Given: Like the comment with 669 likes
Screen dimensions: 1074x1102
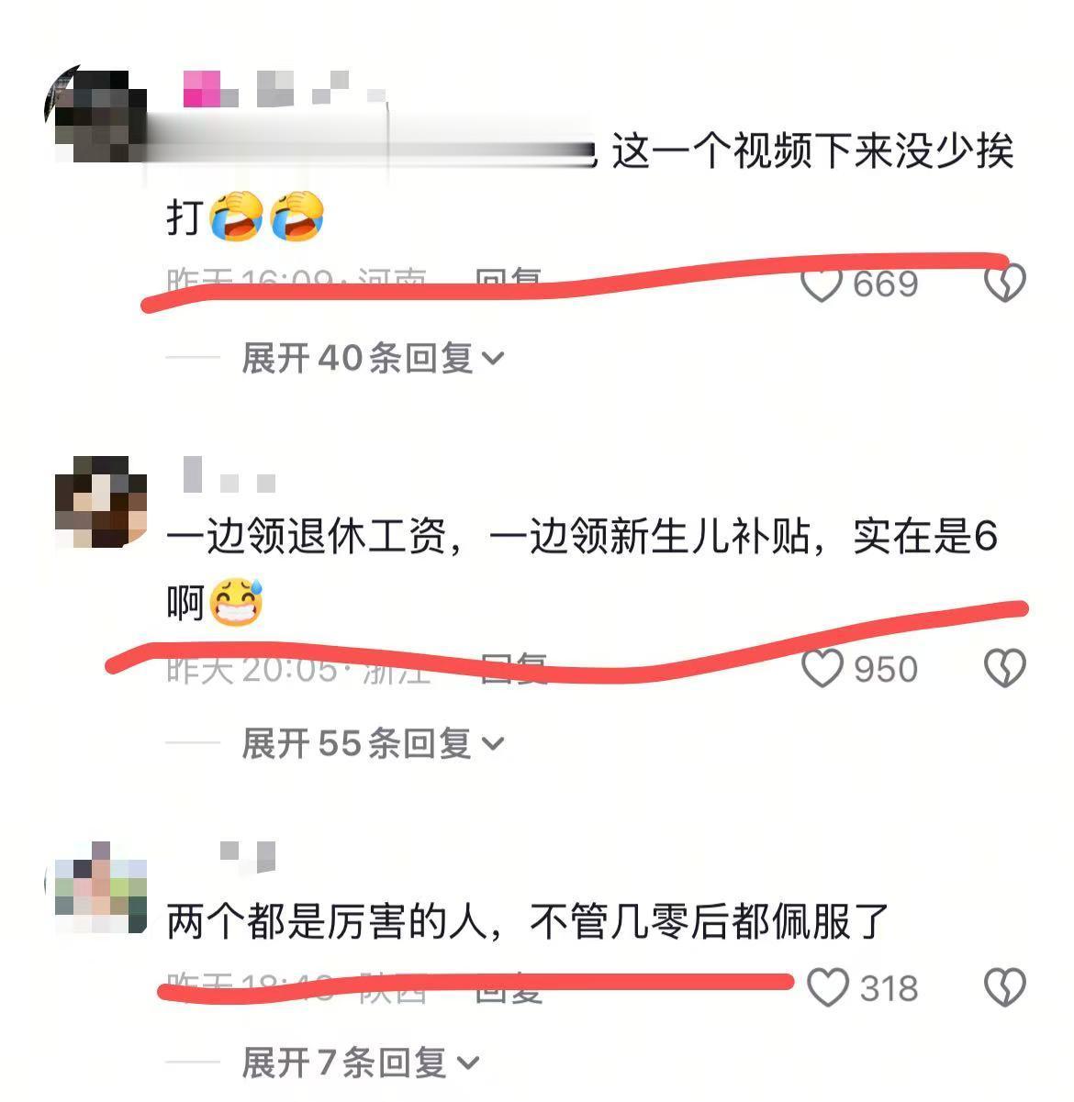Looking at the screenshot, I should [822, 284].
